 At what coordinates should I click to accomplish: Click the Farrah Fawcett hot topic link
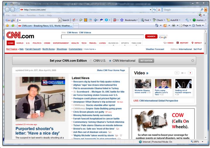click(33, 49)
